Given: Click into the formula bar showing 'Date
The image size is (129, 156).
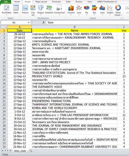Looking at the screenshot, I should 87,23.
